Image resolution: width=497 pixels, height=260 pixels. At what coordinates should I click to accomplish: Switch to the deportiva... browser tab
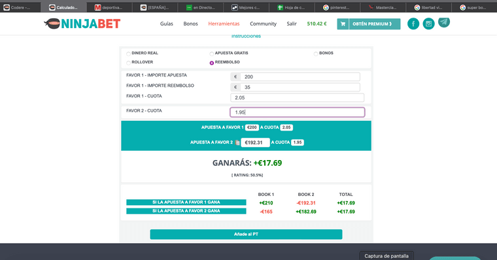(109, 7)
